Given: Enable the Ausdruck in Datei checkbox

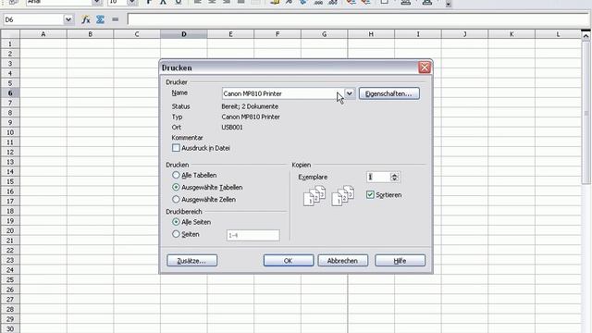Looking at the screenshot, I should [176, 148].
